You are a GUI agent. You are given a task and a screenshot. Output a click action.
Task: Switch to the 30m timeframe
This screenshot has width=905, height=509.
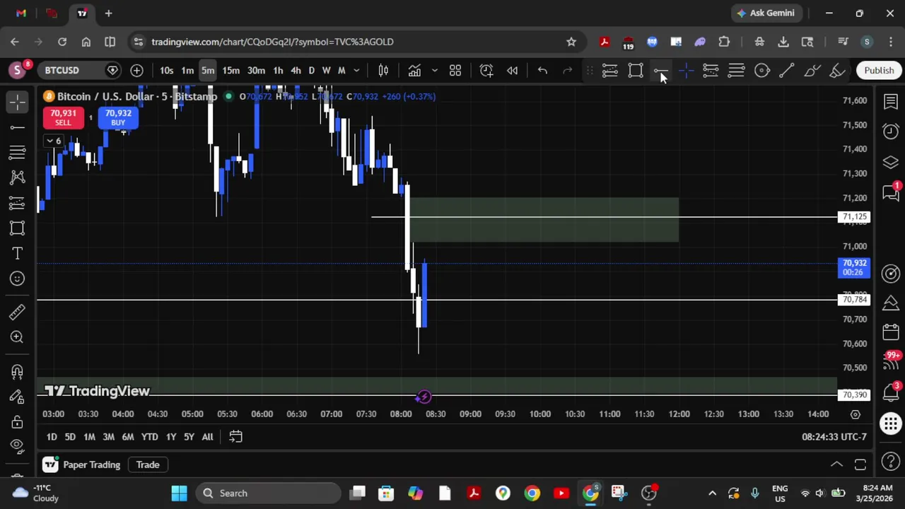coord(256,70)
